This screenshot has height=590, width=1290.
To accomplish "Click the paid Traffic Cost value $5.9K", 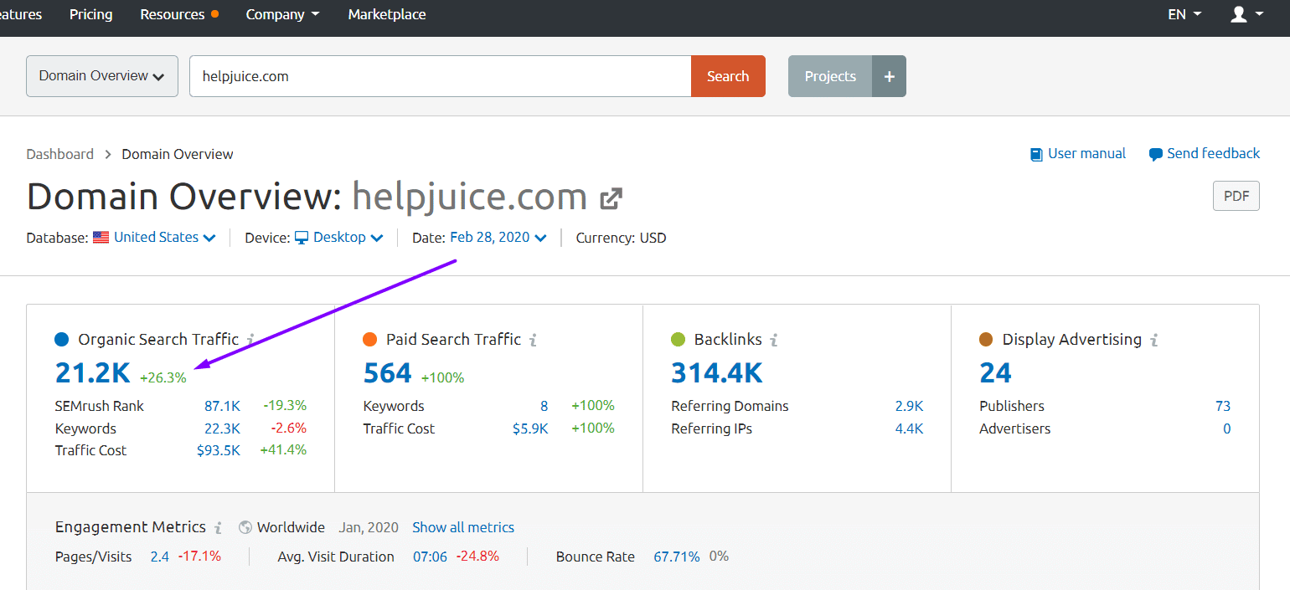I will coord(530,428).
